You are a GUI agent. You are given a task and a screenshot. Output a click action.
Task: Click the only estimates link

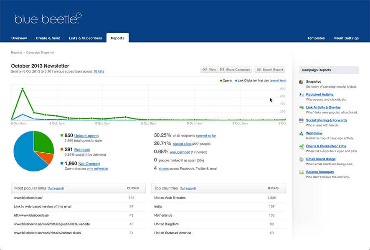click(97, 169)
